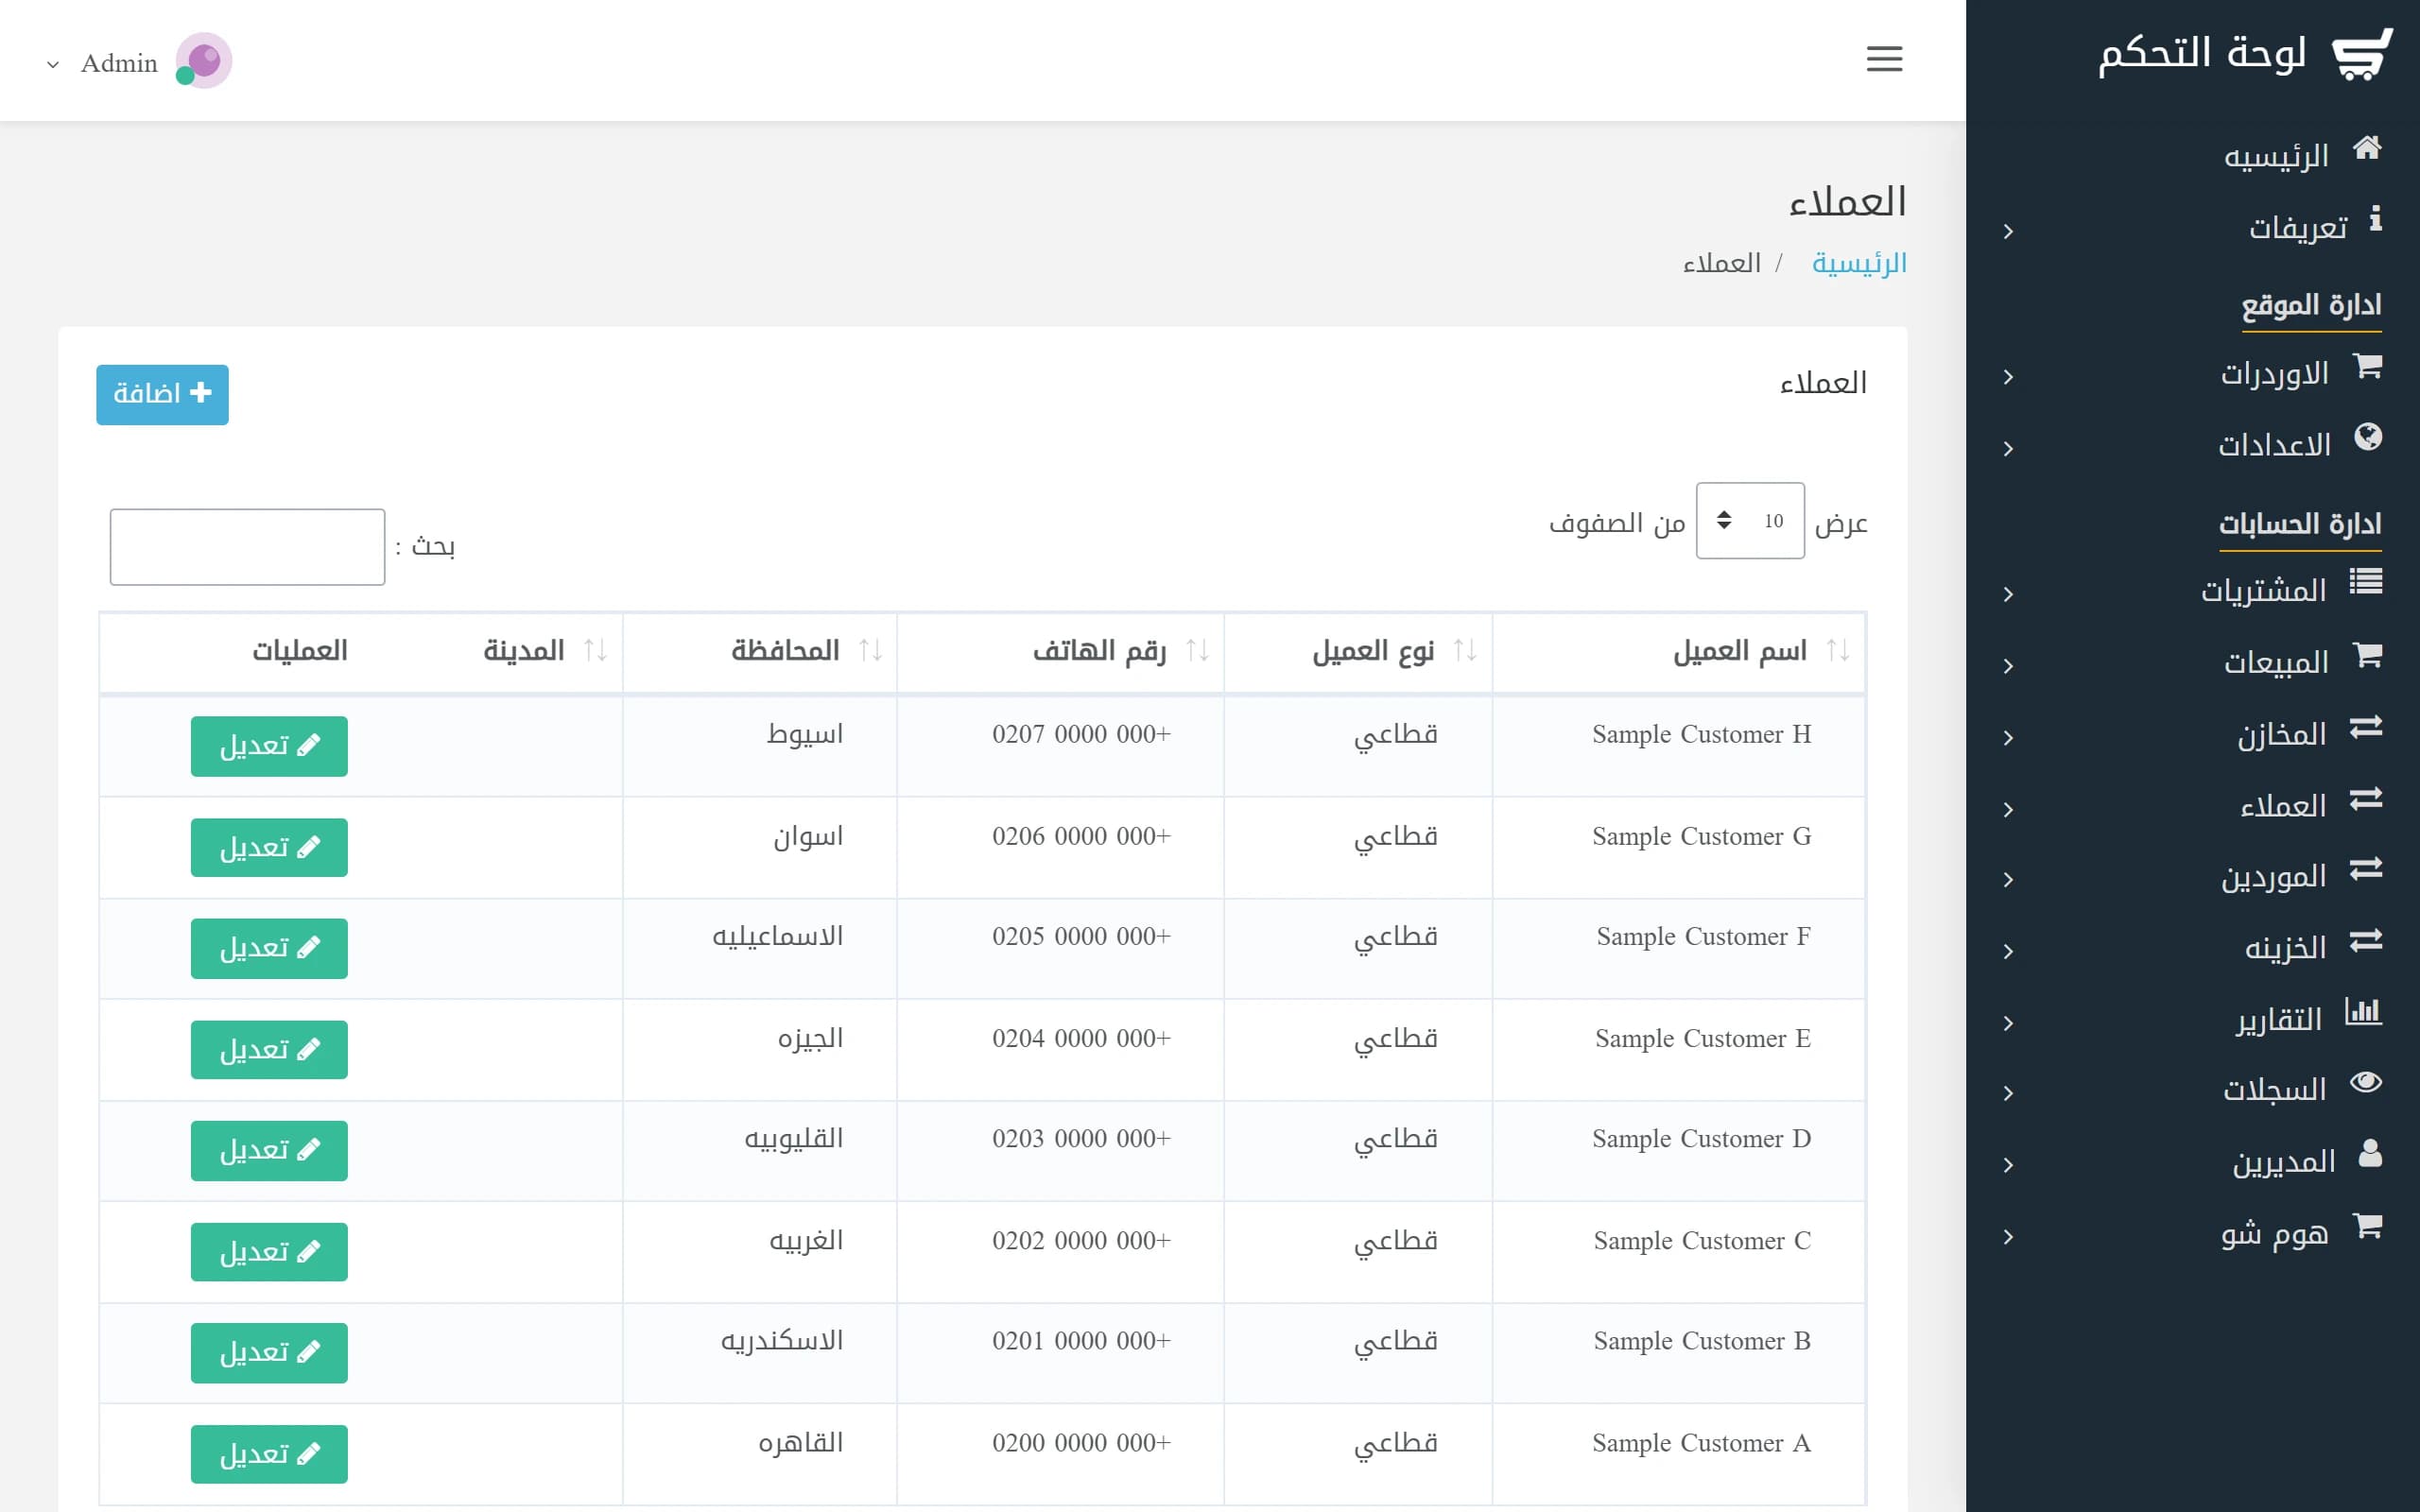This screenshot has height=1512, width=2420.
Task: Sort the table by المحافظة column
Action: [x=760, y=652]
